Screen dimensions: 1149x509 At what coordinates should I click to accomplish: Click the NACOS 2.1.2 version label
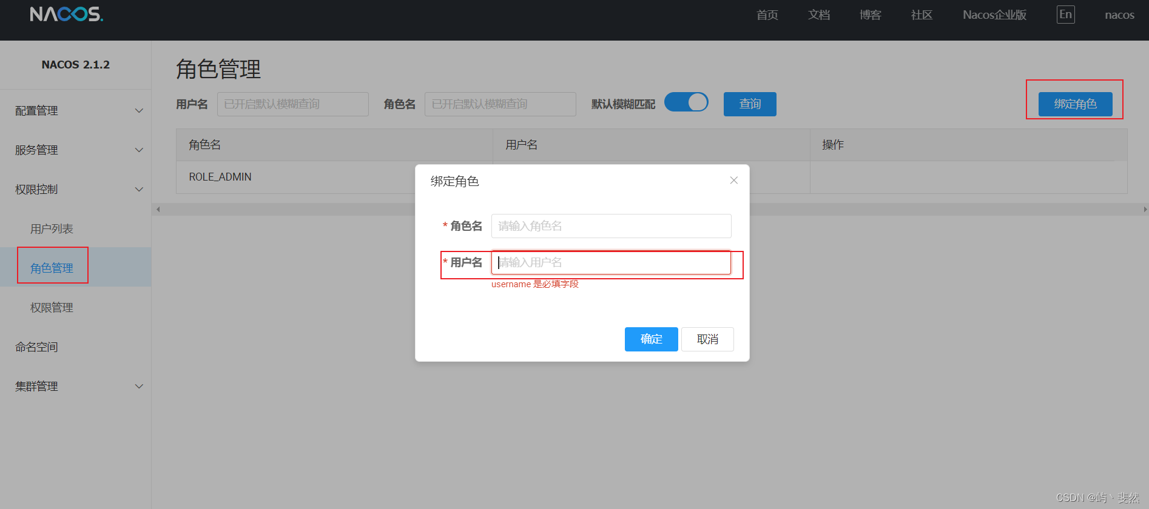[76, 65]
